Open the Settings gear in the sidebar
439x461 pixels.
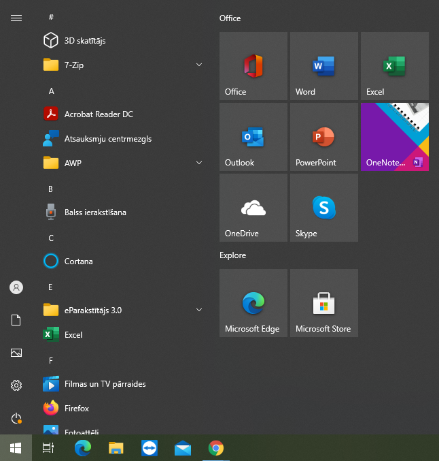pos(16,385)
